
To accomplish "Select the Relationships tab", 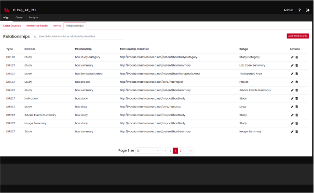I will click(x=75, y=26).
